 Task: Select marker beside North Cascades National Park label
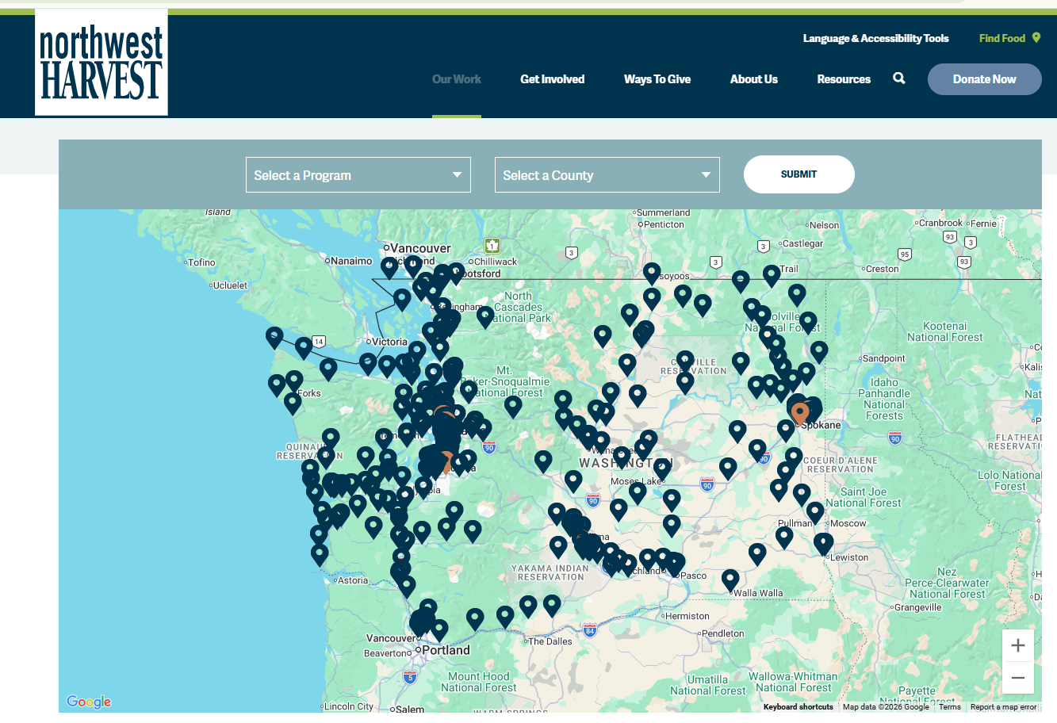[485, 317]
